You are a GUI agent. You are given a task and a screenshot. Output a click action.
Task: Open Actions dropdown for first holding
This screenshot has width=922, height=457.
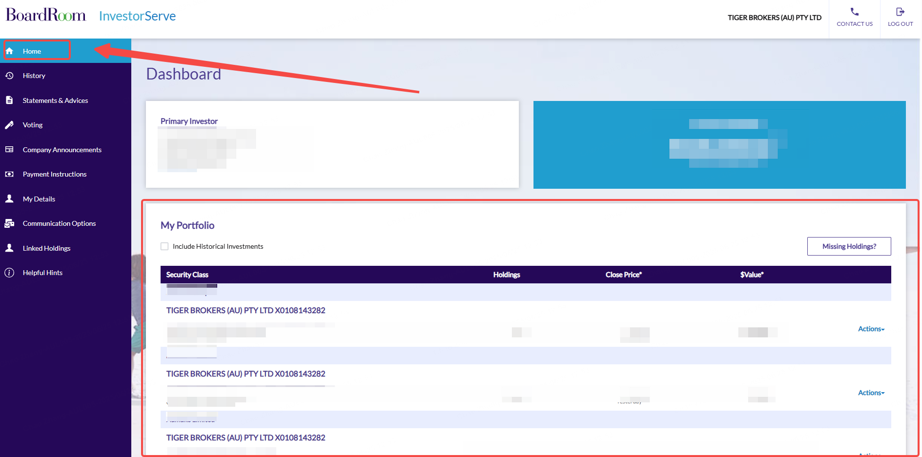(871, 329)
